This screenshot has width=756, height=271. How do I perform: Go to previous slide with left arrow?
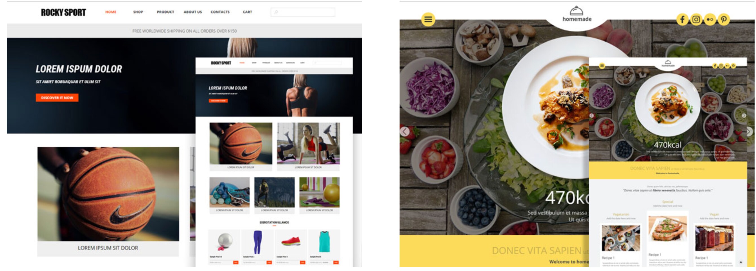[x=405, y=131]
